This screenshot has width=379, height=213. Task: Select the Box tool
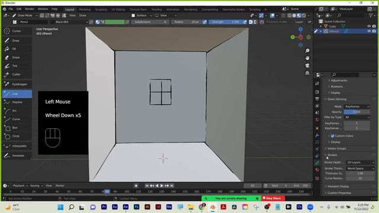point(17,128)
